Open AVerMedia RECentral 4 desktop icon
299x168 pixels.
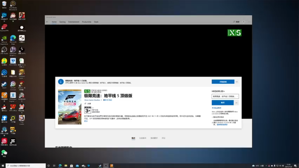click(x=13, y=6)
